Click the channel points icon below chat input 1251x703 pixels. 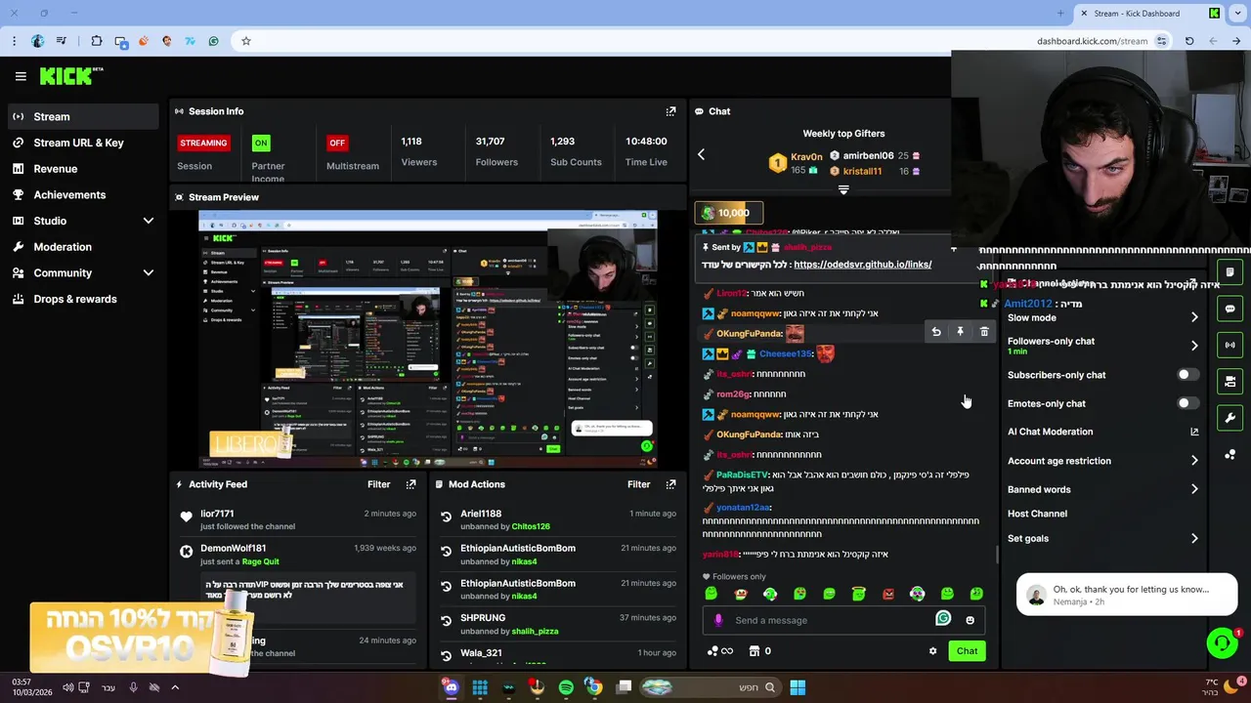coord(719,651)
